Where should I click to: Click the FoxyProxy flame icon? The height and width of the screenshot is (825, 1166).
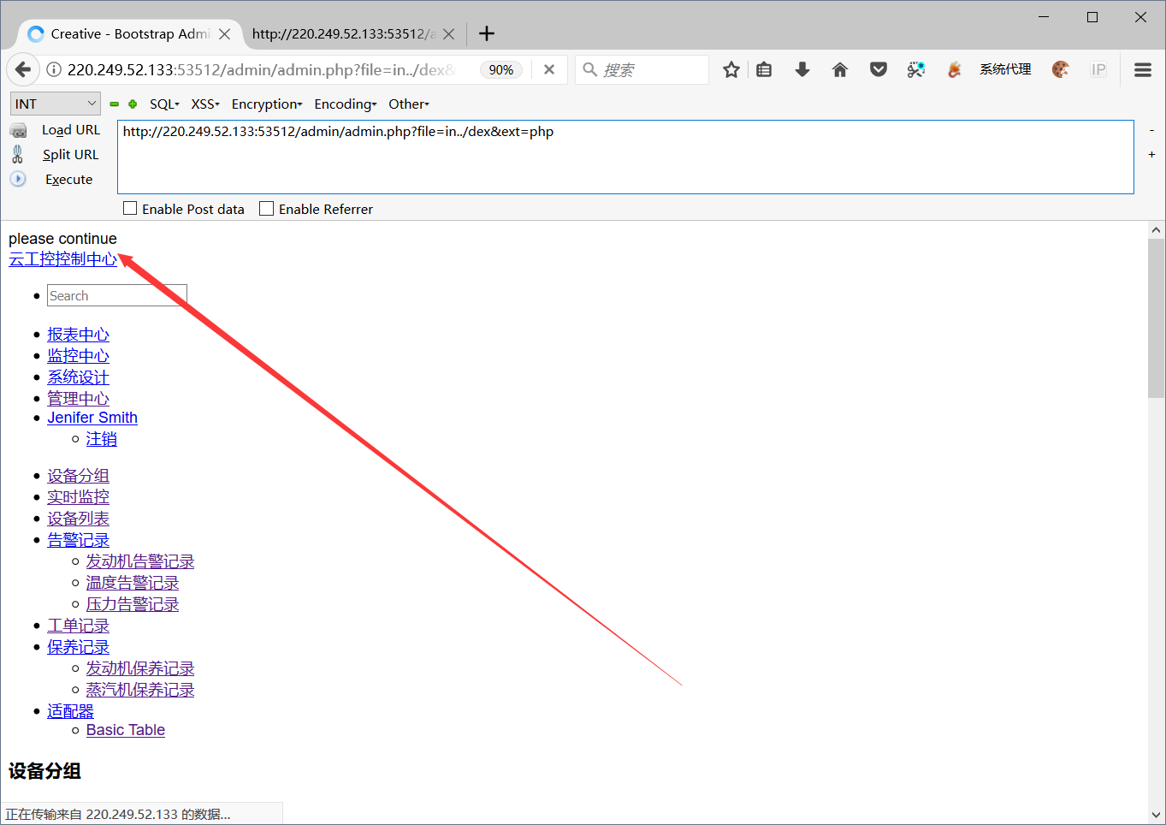(x=953, y=70)
